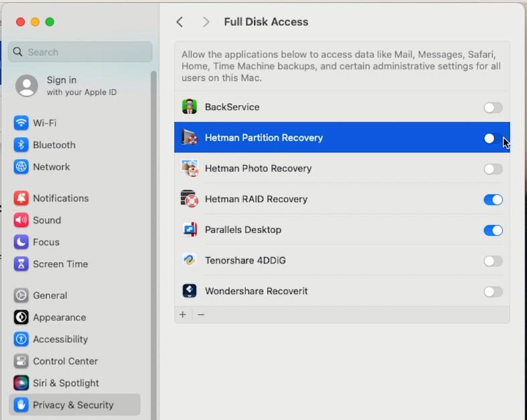Select the Parallels Desktop row label

pyautogui.click(x=243, y=230)
